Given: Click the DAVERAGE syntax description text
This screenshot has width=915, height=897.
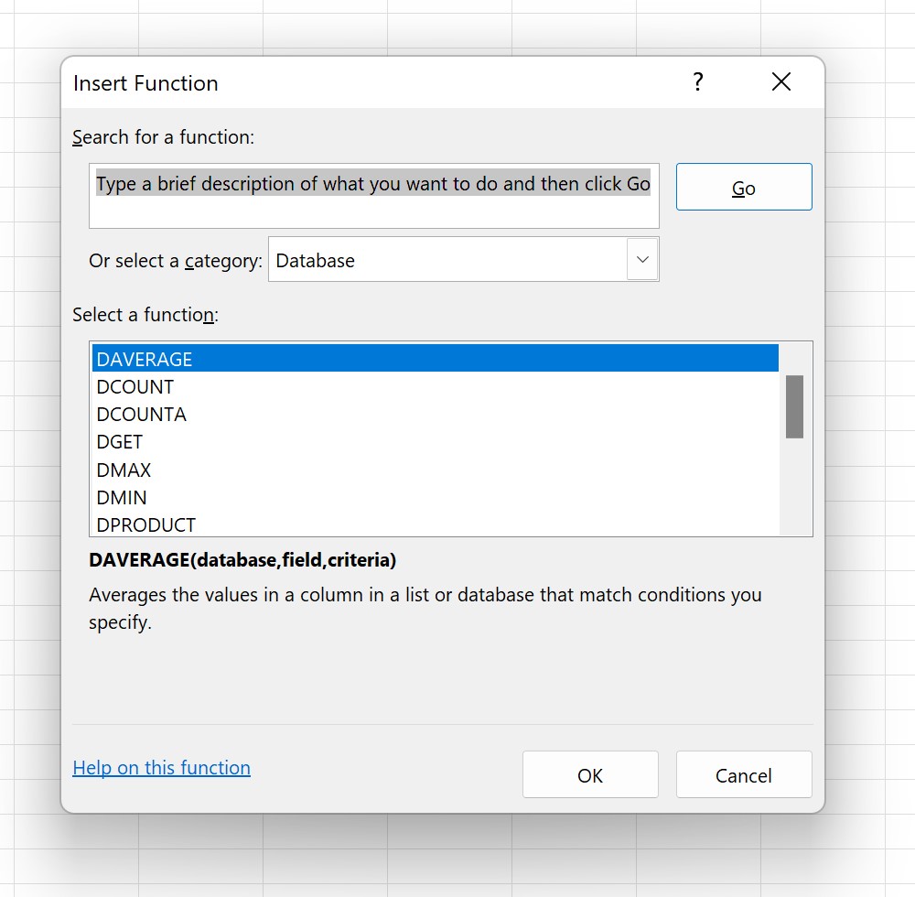Looking at the screenshot, I should [242, 559].
